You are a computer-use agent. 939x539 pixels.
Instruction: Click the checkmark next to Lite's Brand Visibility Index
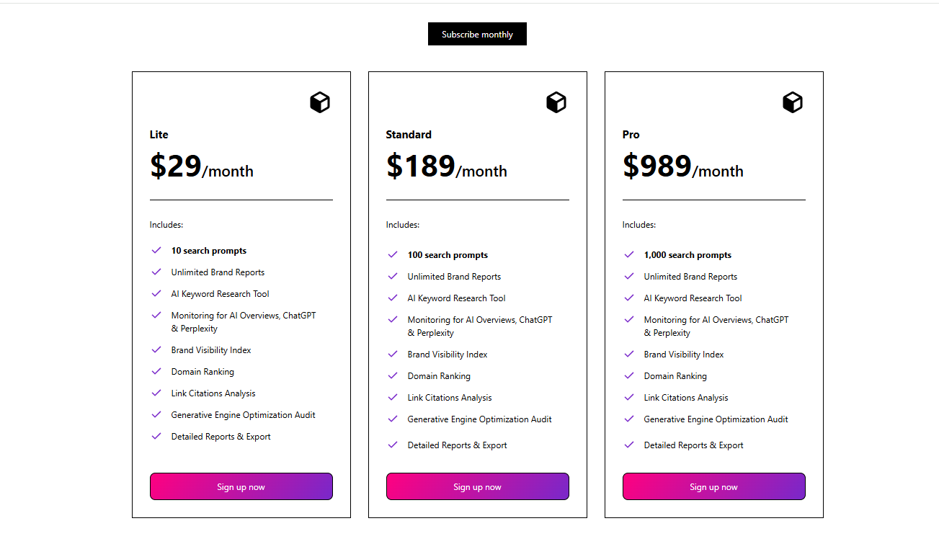(156, 349)
